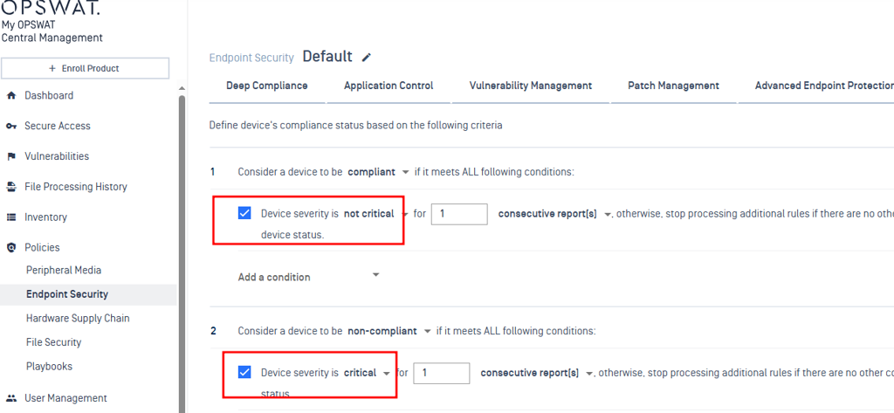Viewport: 894px width, 413px height.
Task: Click the Secure Access key icon
Action: pos(10,126)
